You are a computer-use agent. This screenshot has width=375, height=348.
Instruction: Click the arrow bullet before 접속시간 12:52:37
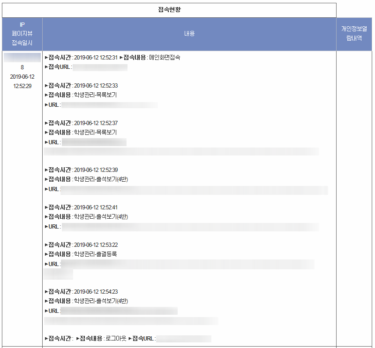[46, 123]
